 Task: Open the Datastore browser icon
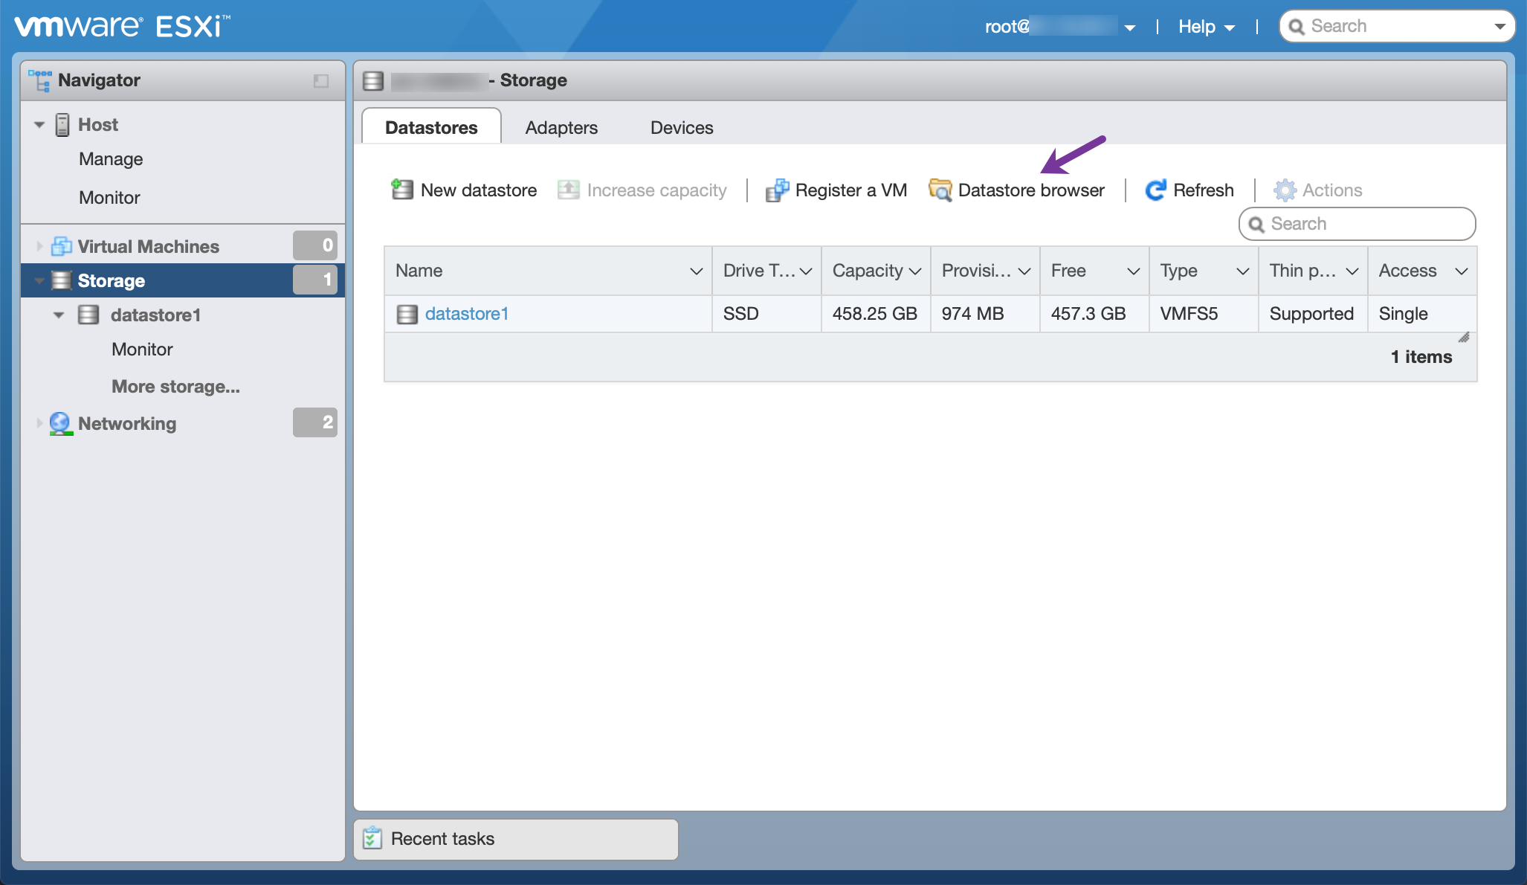pyautogui.click(x=940, y=190)
